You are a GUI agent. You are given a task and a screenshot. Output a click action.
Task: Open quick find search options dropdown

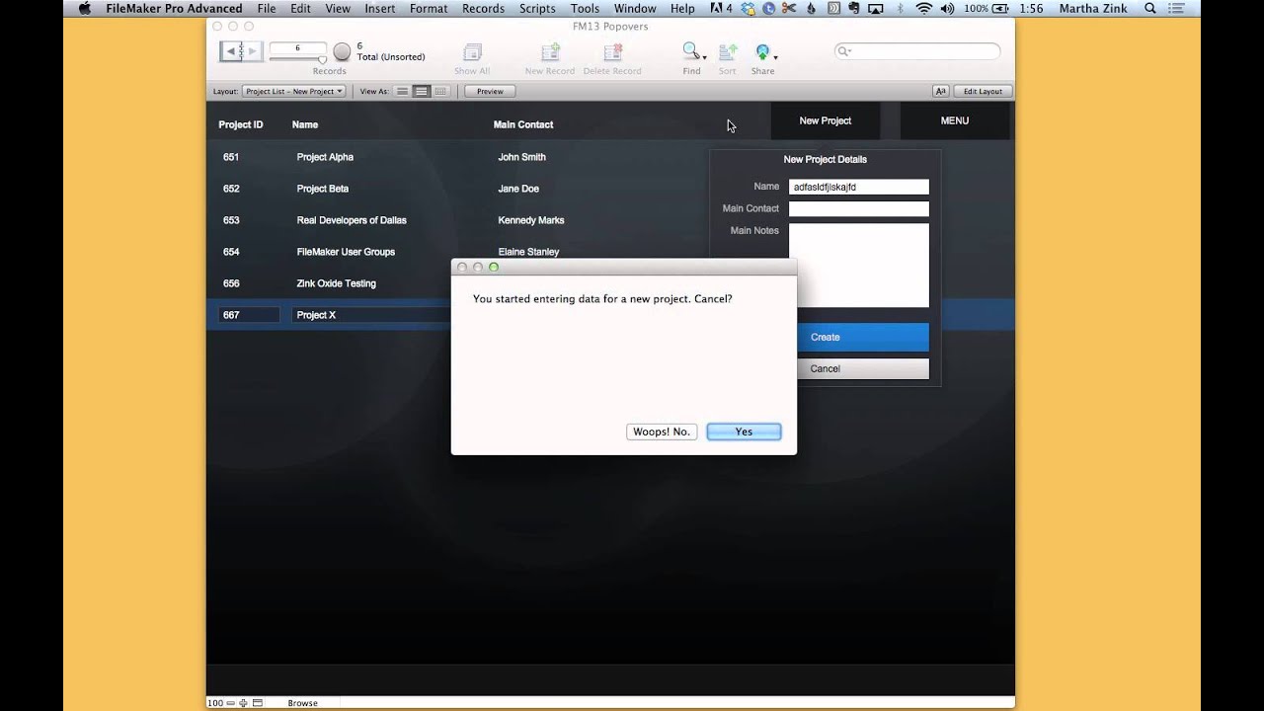845,51
